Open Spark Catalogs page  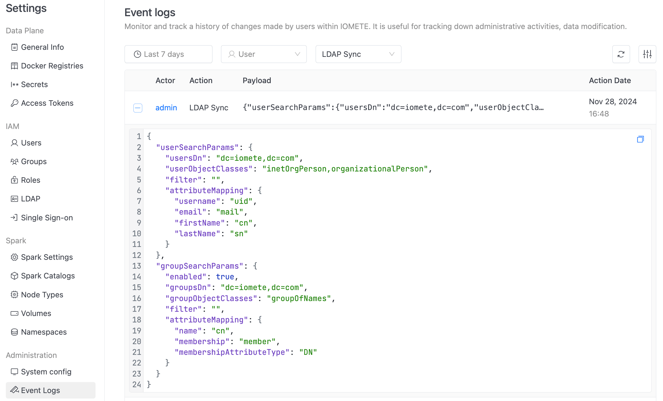click(x=48, y=276)
